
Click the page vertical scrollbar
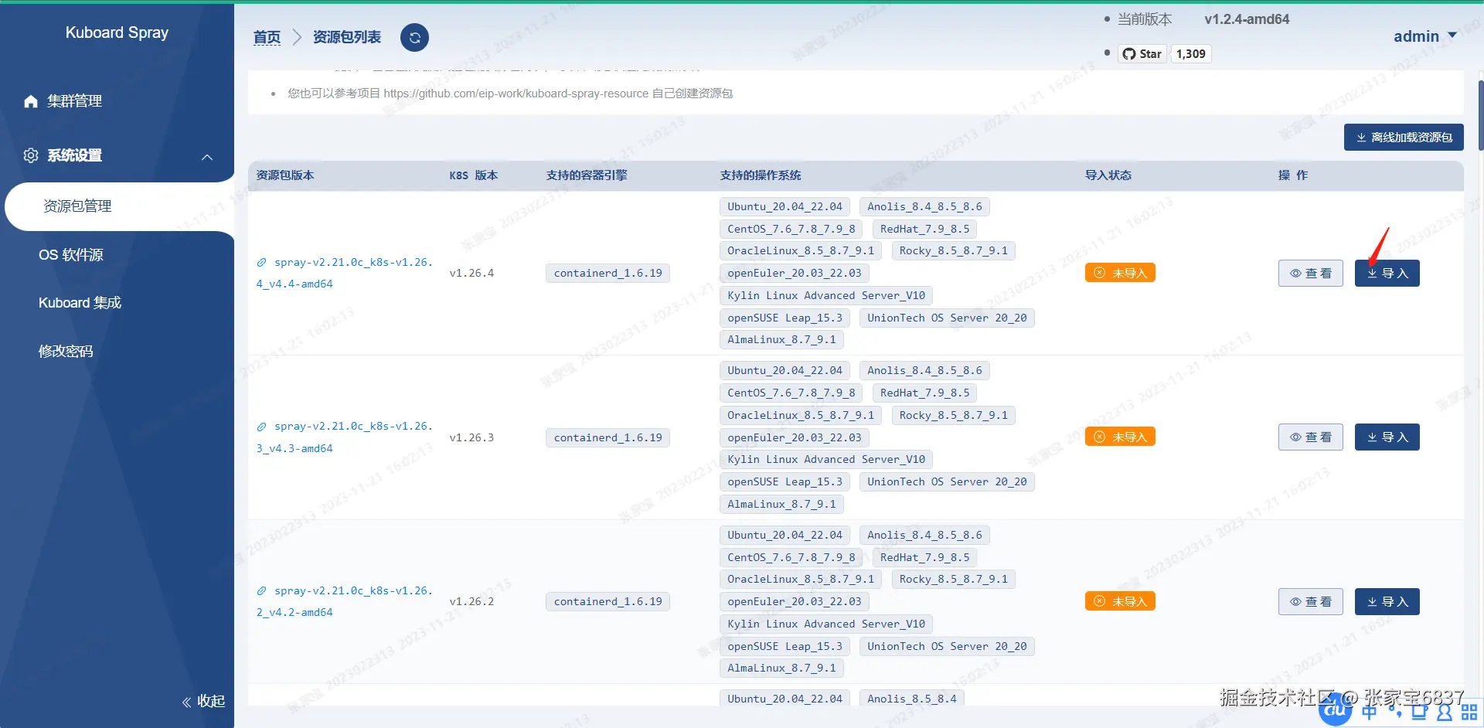click(1480, 116)
